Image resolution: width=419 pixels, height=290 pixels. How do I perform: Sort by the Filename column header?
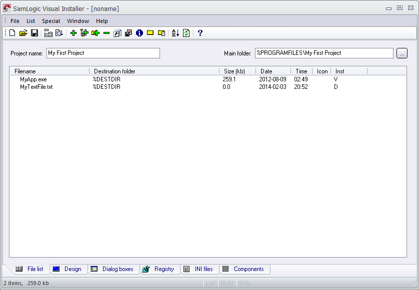(49, 71)
